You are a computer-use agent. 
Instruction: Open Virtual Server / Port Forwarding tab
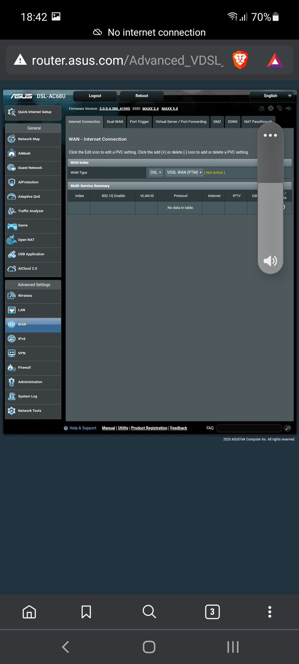pos(181,122)
